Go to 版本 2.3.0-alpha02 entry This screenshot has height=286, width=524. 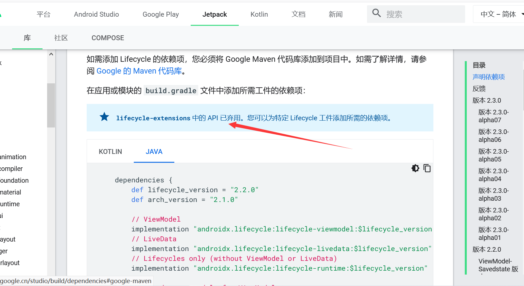494,214
